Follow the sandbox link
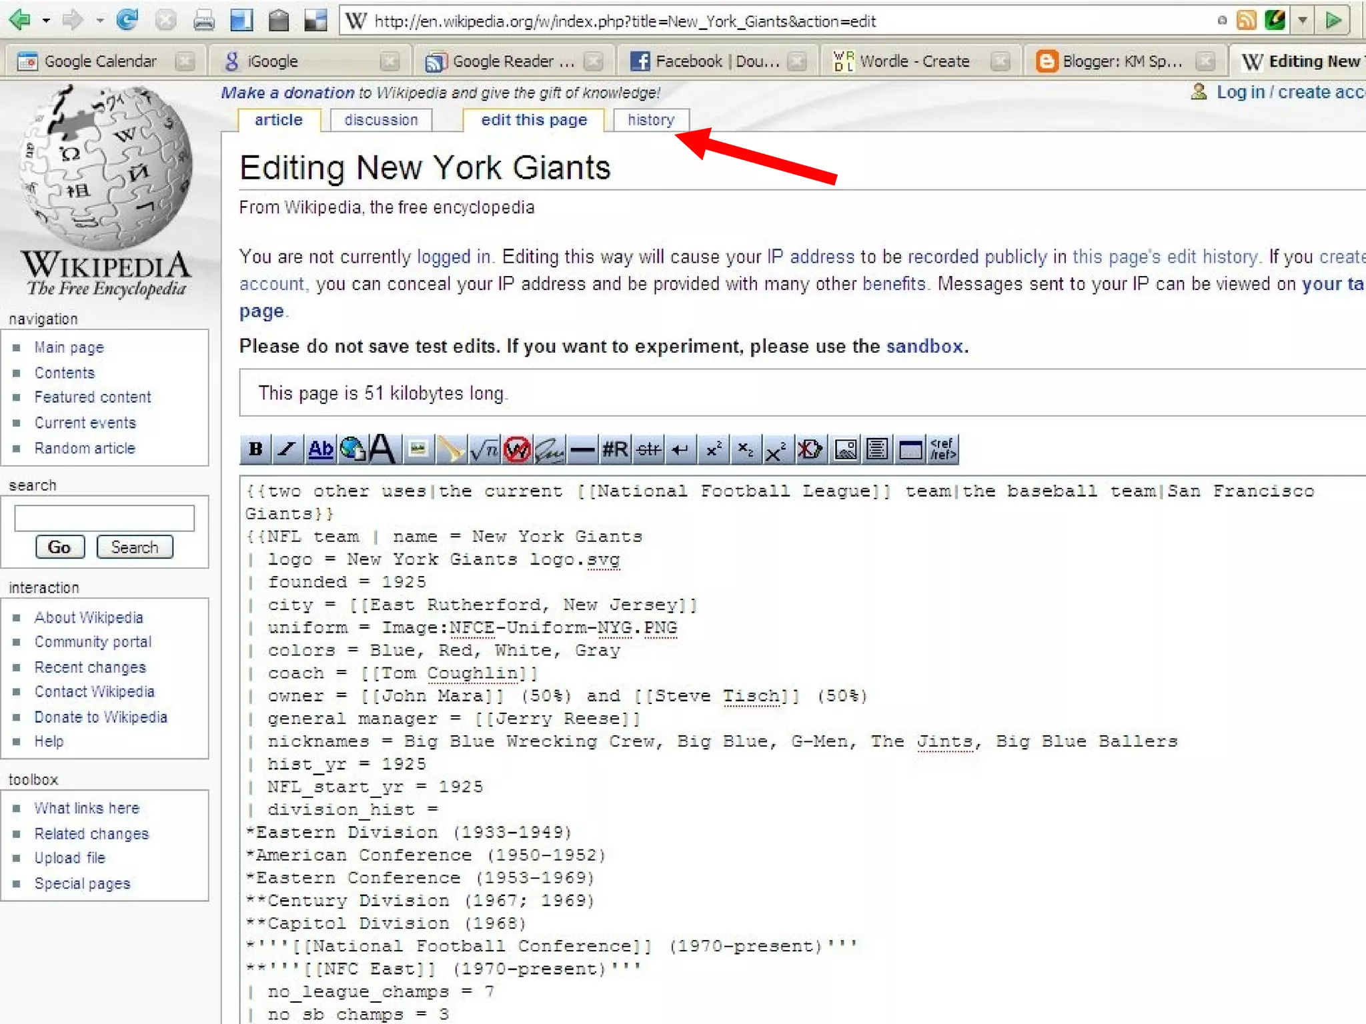The width and height of the screenshot is (1366, 1024). (924, 347)
